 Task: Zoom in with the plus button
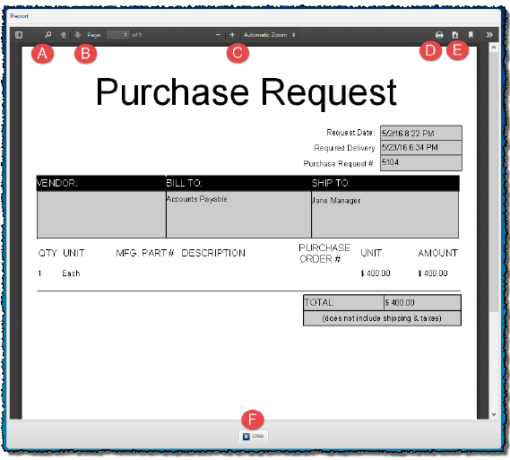pyautogui.click(x=232, y=34)
